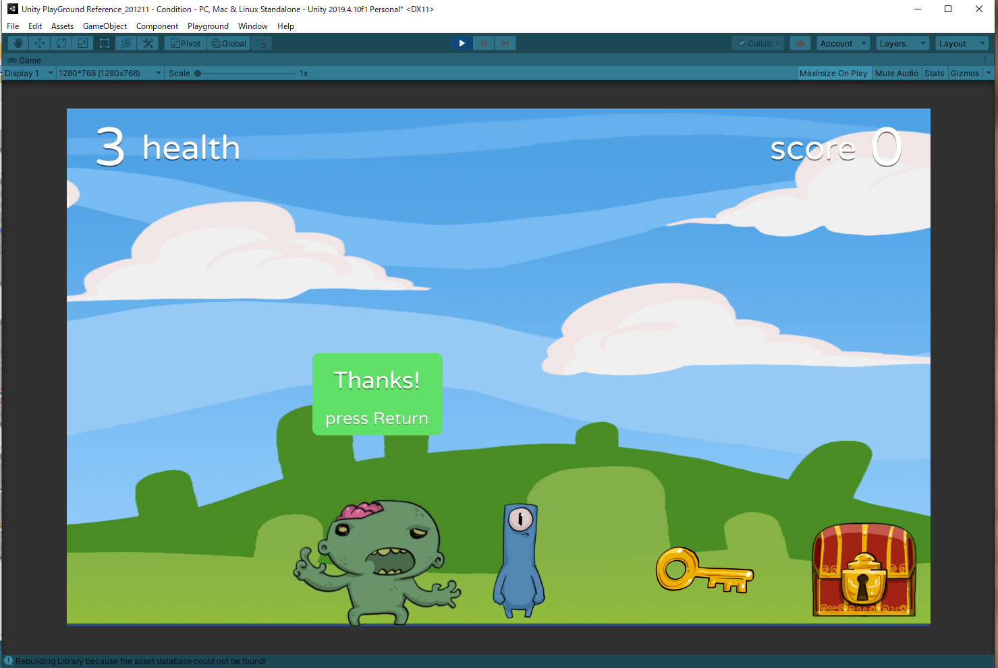Select the Game tab
Viewport: 998px width, 668px height.
pos(25,60)
